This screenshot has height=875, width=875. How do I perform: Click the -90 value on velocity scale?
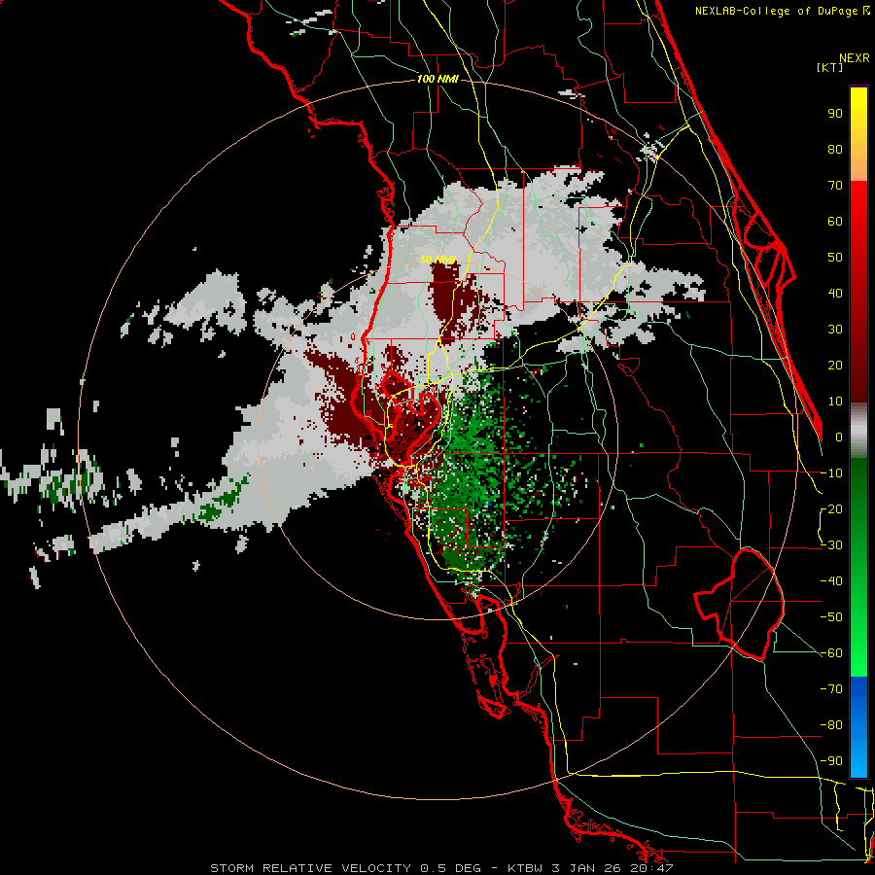[831, 761]
